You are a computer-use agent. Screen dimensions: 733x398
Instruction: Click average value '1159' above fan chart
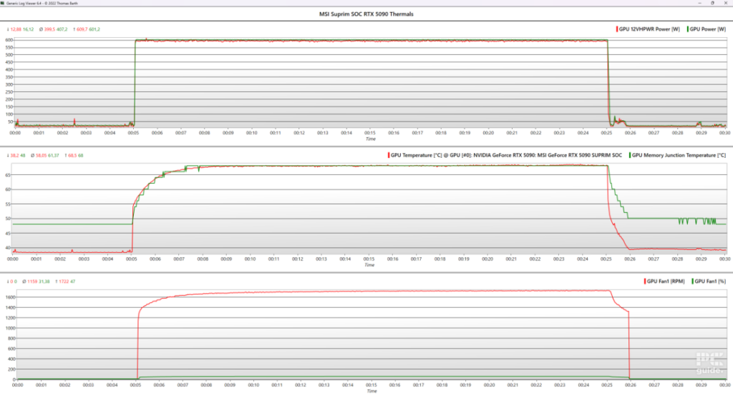[x=31, y=282]
